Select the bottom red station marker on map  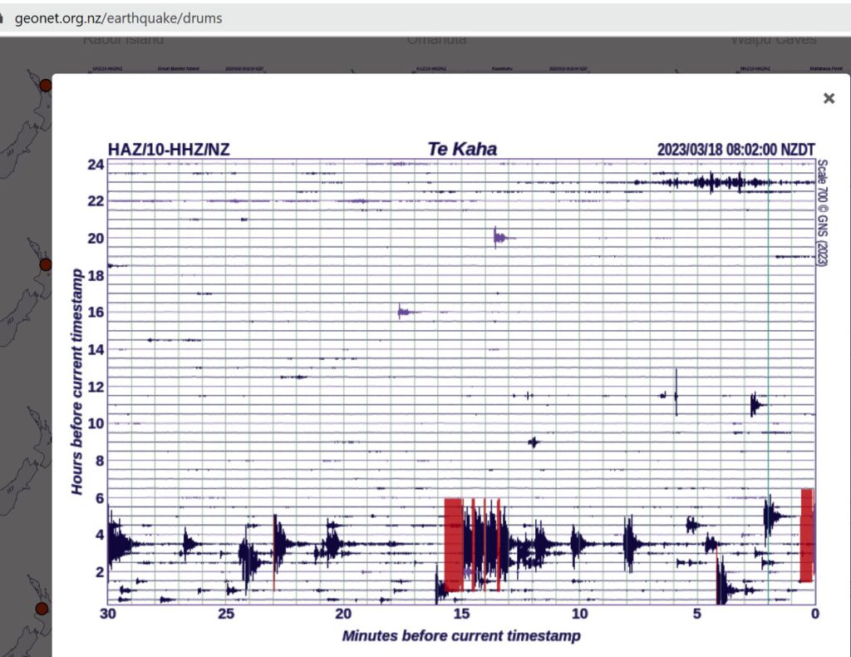click(41, 609)
